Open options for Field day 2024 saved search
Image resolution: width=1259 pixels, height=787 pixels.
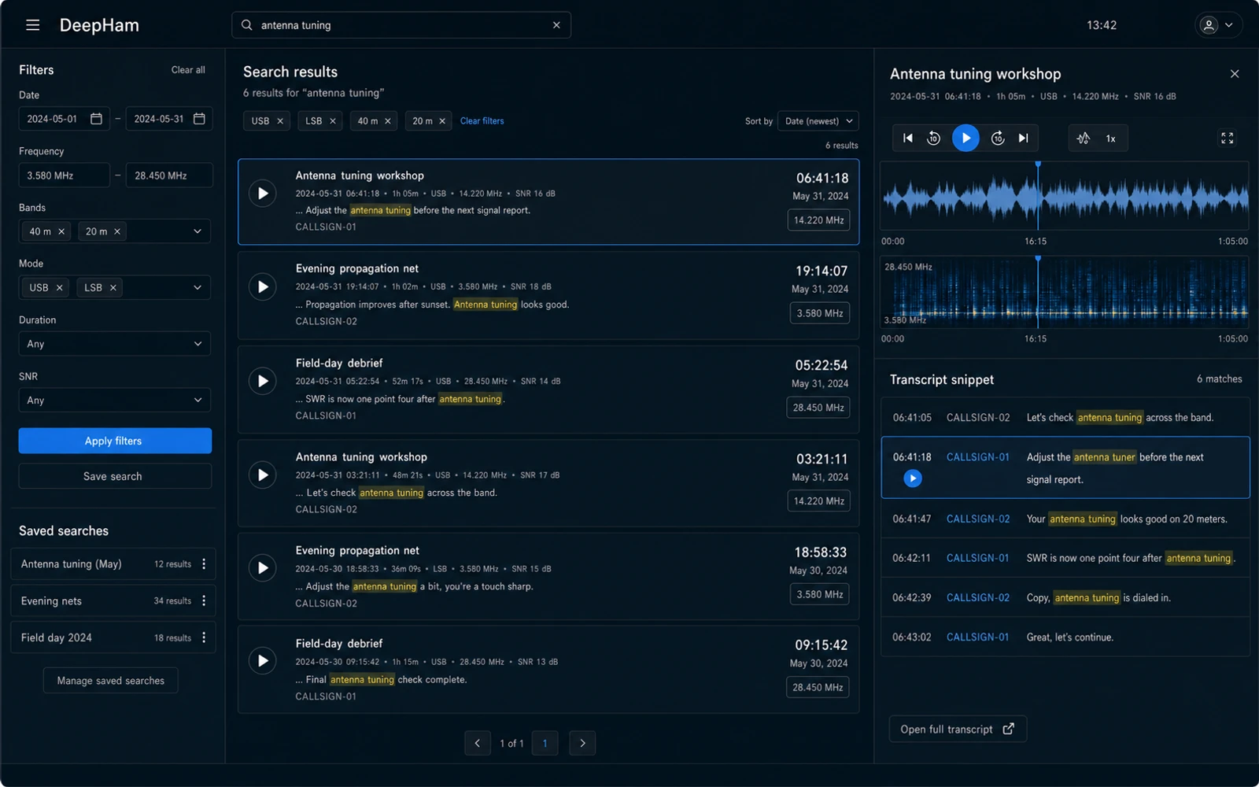(204, 637)
